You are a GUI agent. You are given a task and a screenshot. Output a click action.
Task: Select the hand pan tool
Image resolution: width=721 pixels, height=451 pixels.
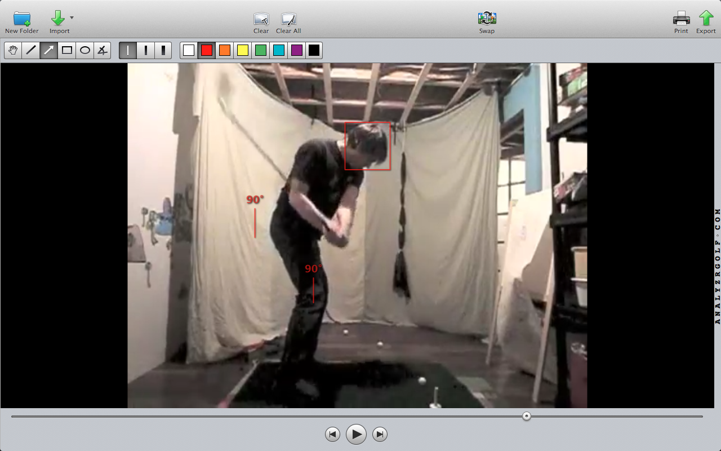[13, 51]
